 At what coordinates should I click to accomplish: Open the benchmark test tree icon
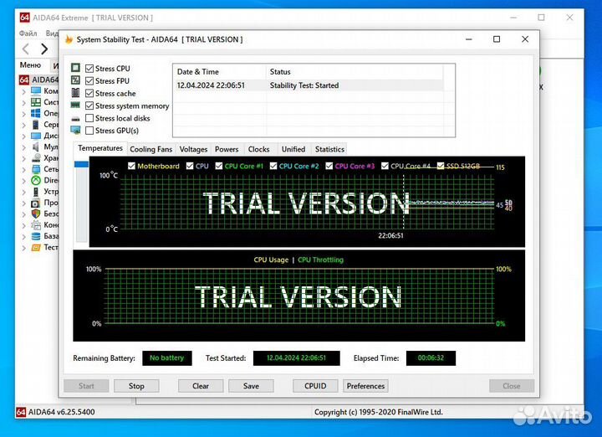point(36,247)
